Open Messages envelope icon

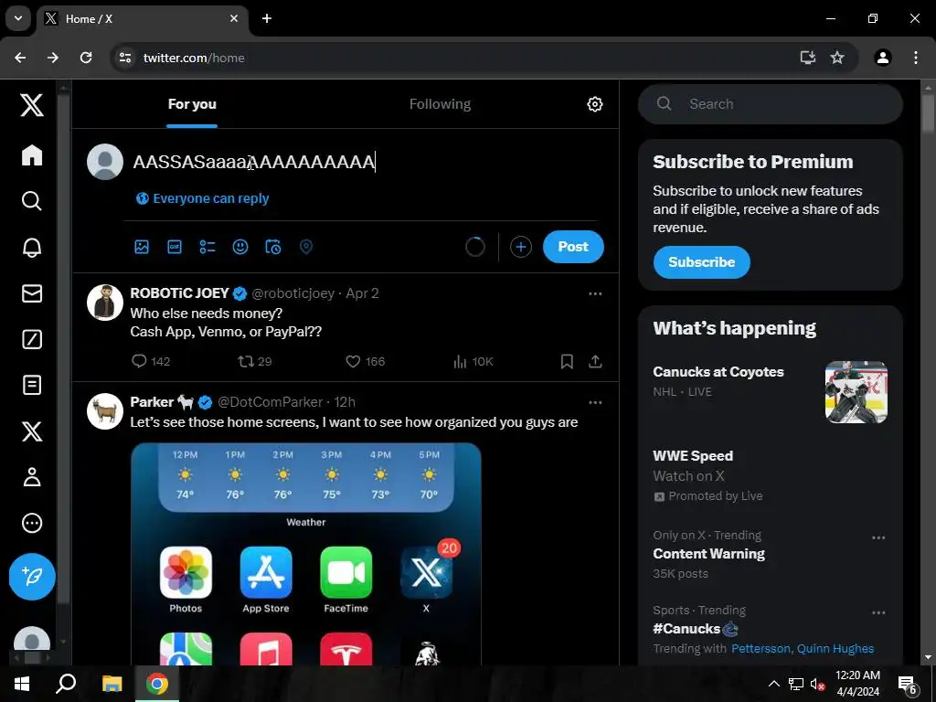click(x=32, y=293)
